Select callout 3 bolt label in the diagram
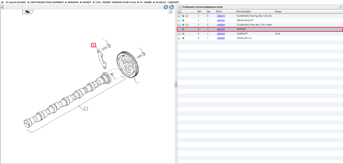343x164 pixels. pos(103,39)
